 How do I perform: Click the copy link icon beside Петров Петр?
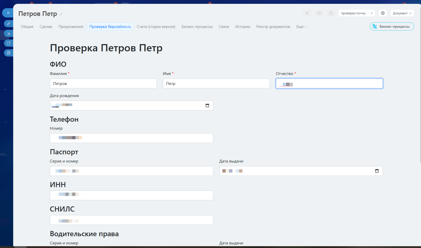click(x=61, y=14)
